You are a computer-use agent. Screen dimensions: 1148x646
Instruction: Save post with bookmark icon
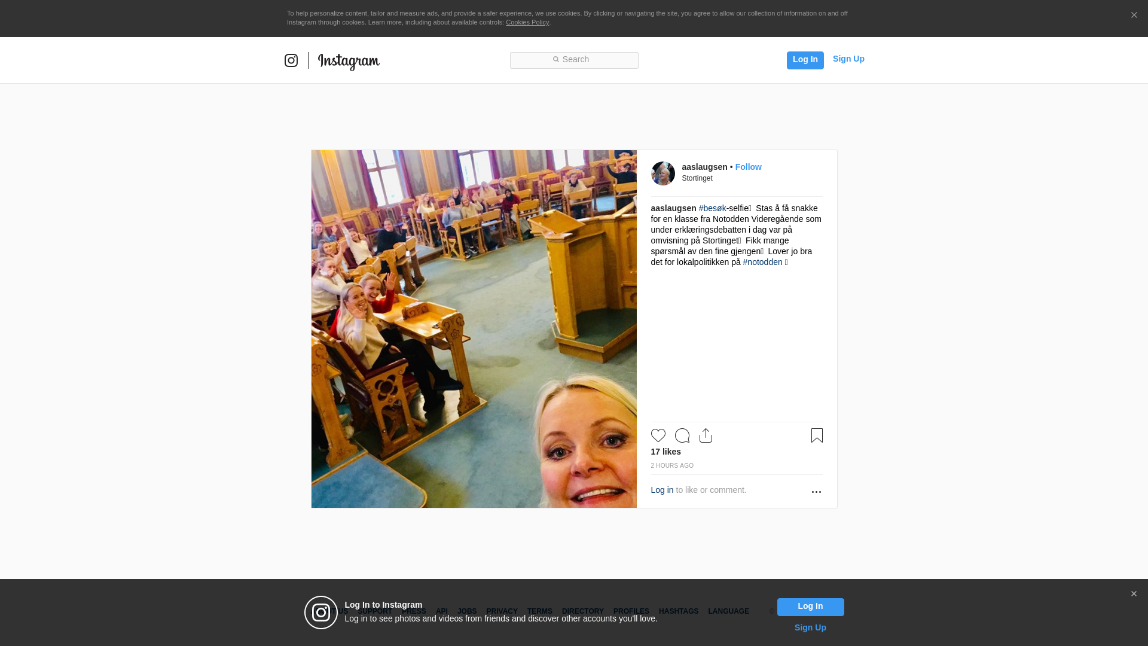tap(817, 435)
